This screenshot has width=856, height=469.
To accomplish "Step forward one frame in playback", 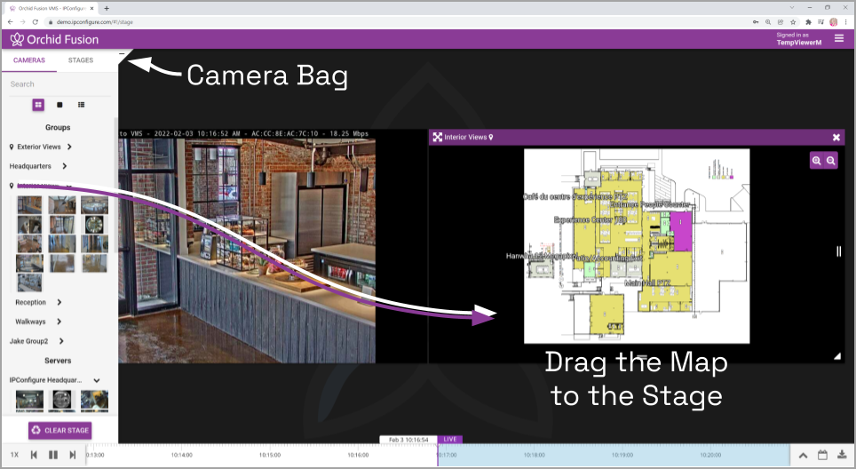I will [73, 455].
